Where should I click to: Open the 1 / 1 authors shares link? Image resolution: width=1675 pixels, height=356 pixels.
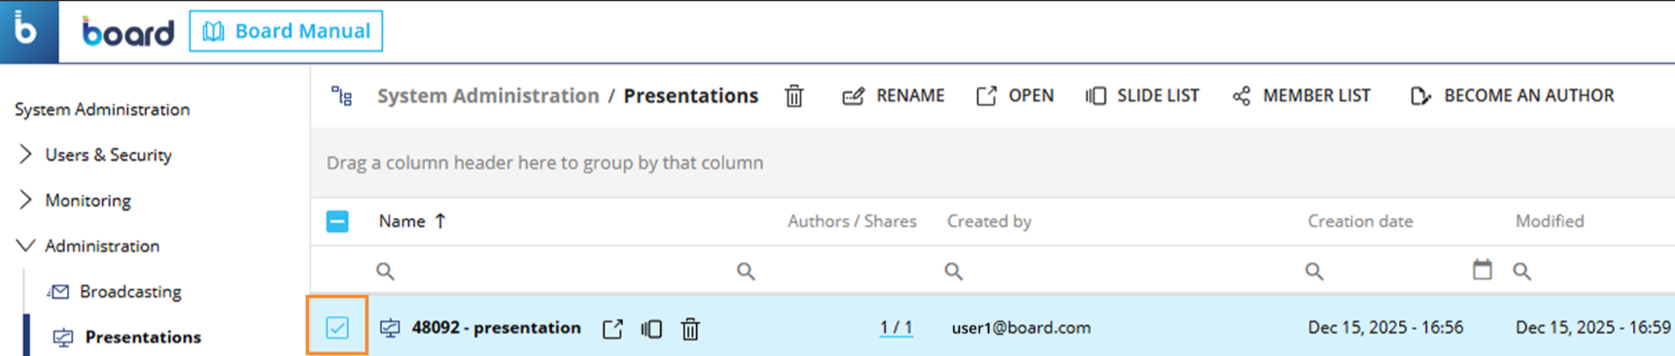pyautogui.click(x=895, y=328)
